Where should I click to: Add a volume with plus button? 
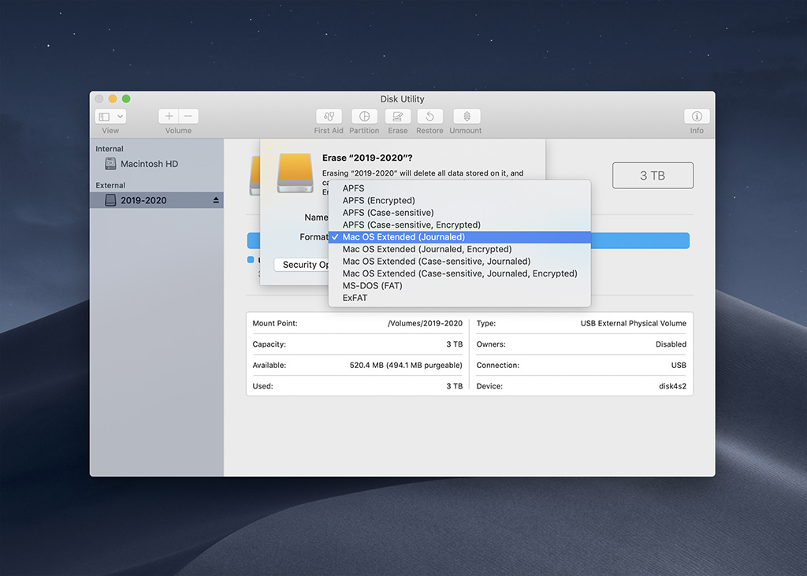point(169,117)
